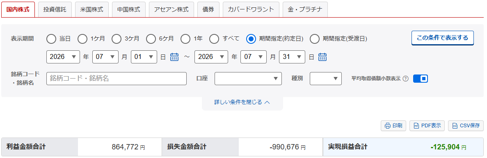Collapse 詳しい条件を閉じる section

coord(242,102)
